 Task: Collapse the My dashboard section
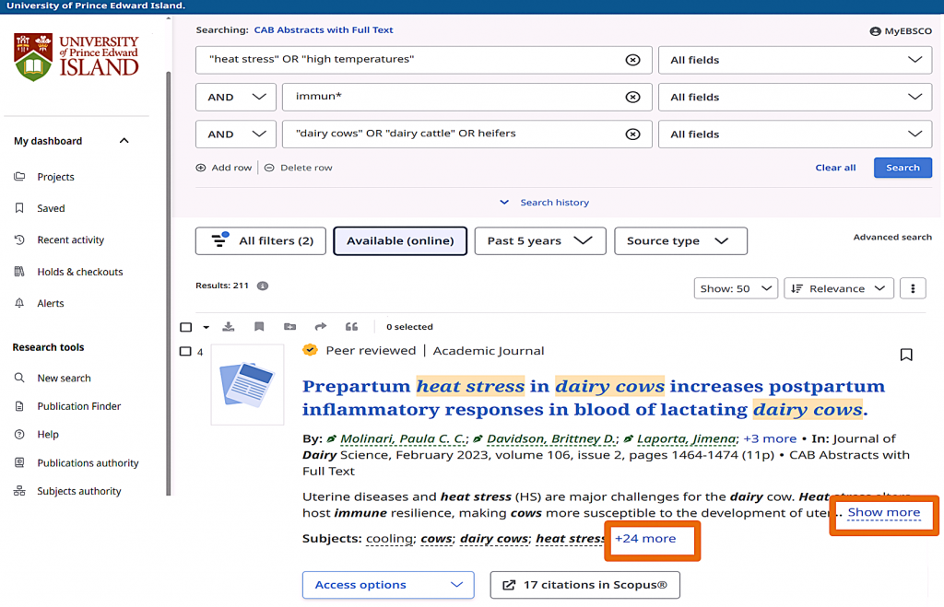tap(124, 141)
